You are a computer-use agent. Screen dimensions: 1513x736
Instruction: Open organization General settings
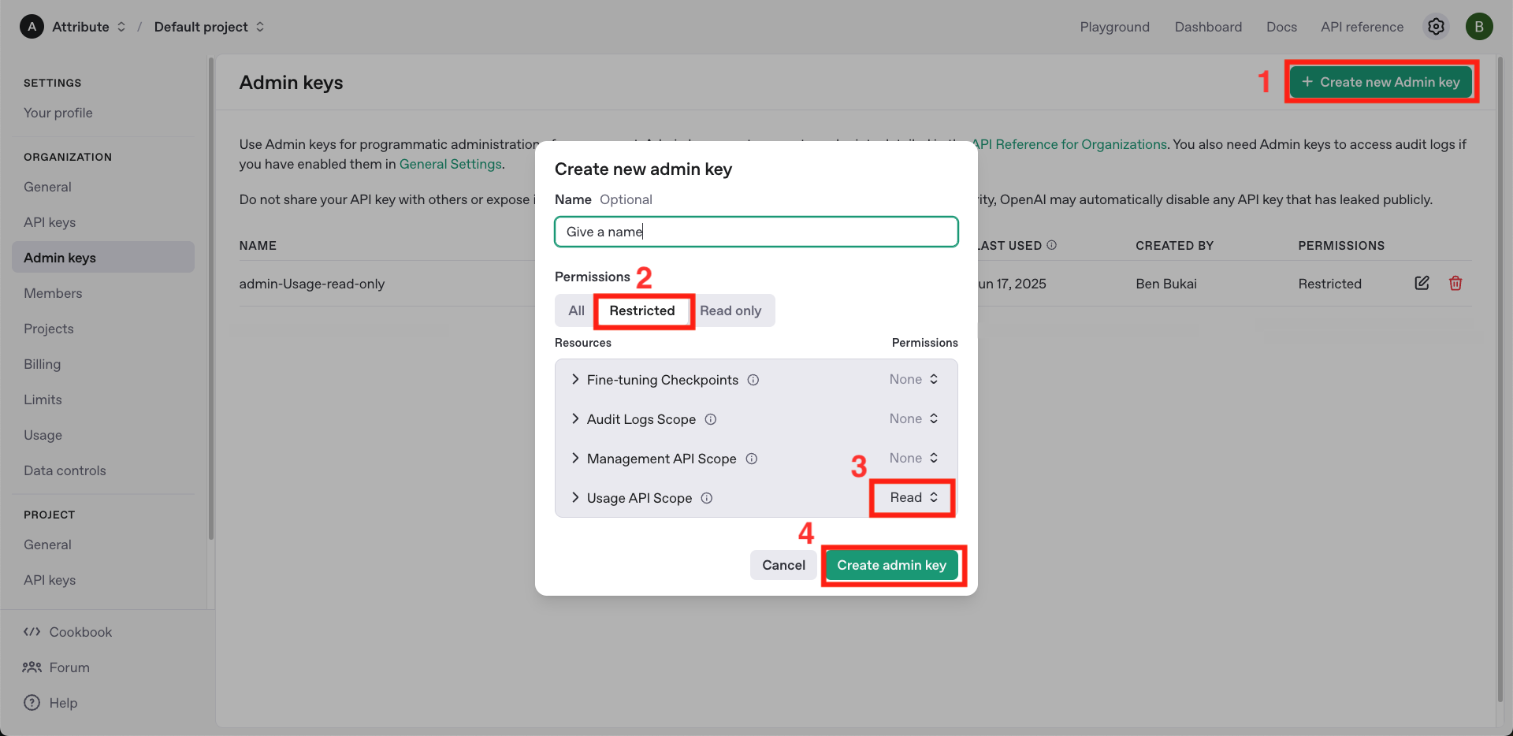point(47,187)
